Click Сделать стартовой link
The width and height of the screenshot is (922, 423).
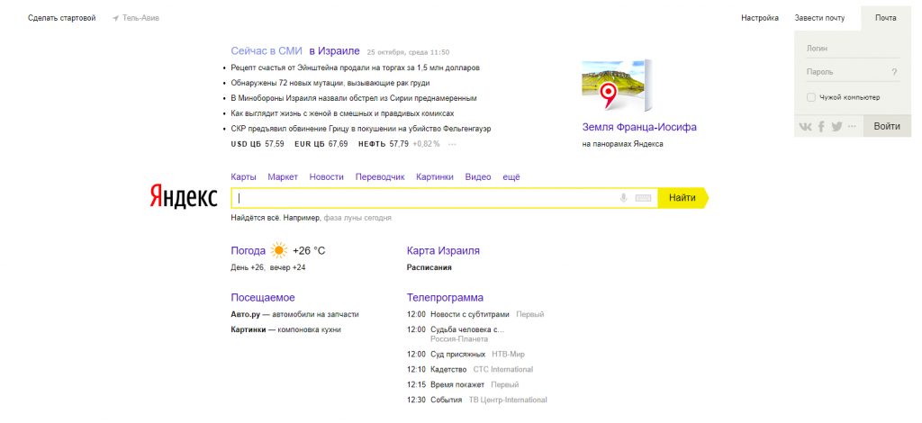62,18
